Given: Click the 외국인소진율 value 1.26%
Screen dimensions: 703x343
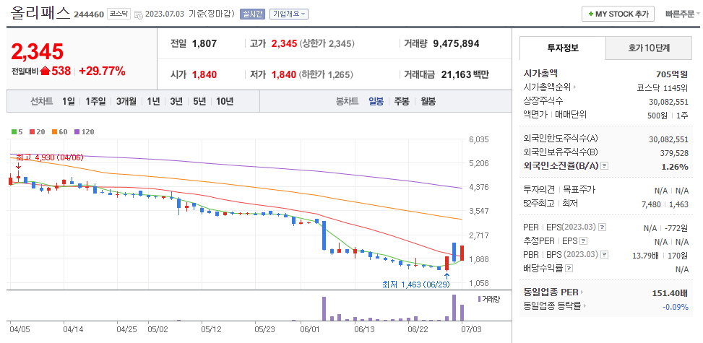Looking at the screenshot, I should [x=676, y=167].
